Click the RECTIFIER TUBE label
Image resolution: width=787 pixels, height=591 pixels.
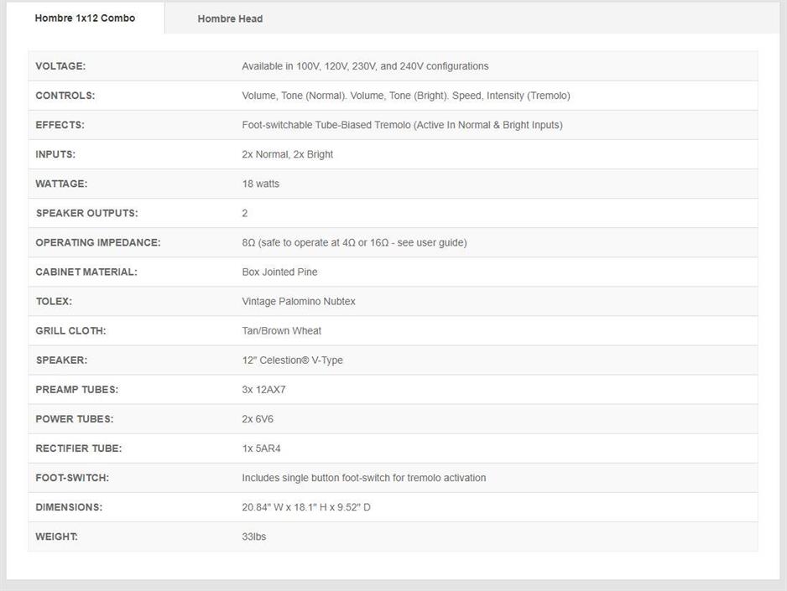[79, 448]
